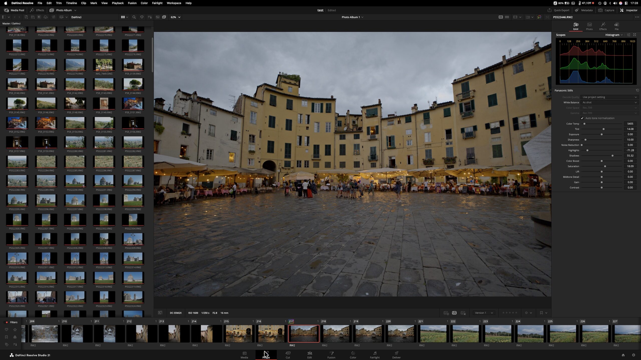This screenshot has width=641, height=360.
Task: Toggle the Metadata panel
Action: click(584, 10)
